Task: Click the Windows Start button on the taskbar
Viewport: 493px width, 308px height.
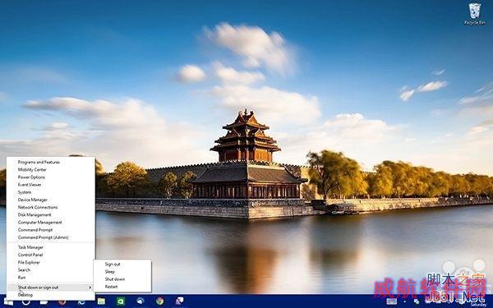Action: (8, 302)
